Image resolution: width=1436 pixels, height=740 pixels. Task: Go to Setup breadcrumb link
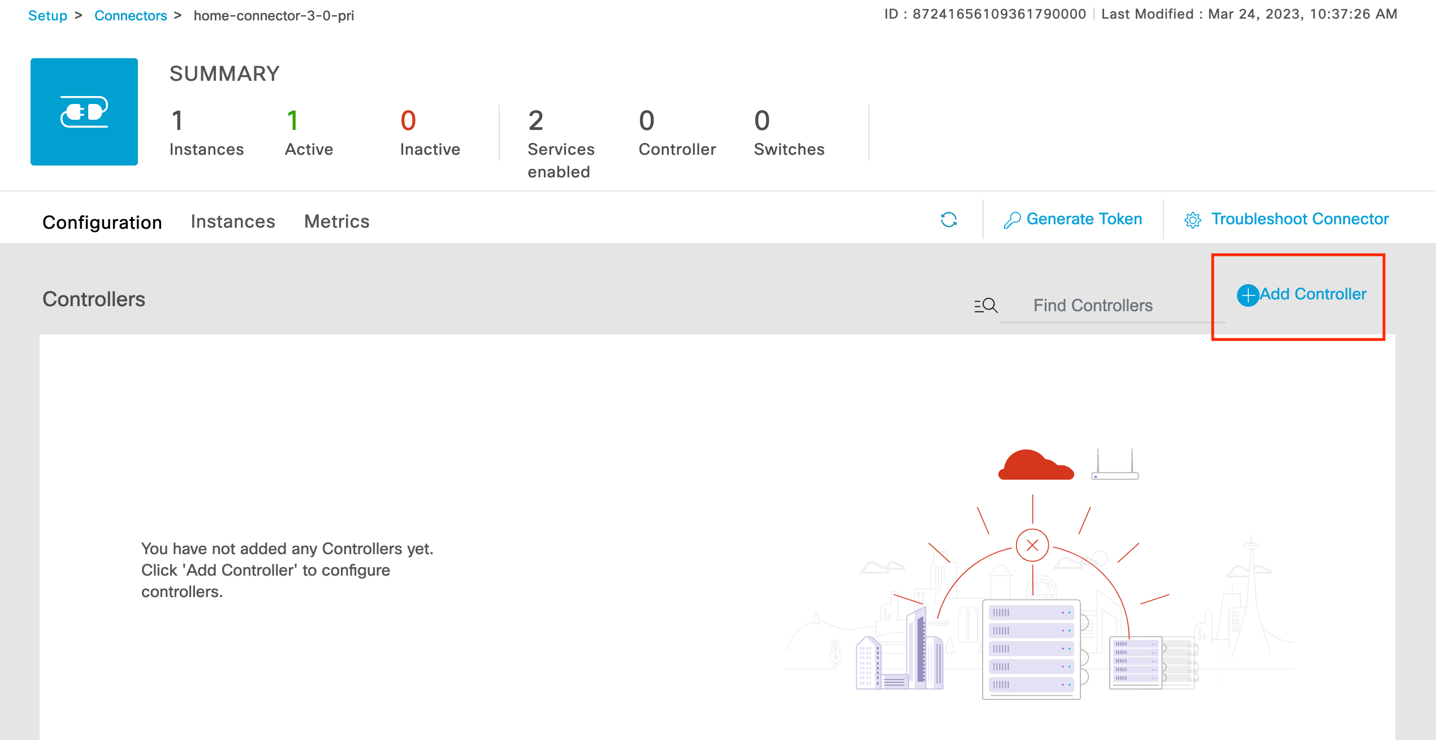pyautogui.click(x=47, y=15)
